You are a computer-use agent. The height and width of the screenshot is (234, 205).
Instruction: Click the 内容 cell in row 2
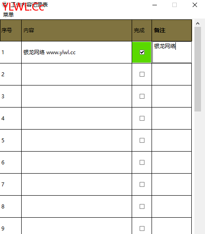pos(76,74)
